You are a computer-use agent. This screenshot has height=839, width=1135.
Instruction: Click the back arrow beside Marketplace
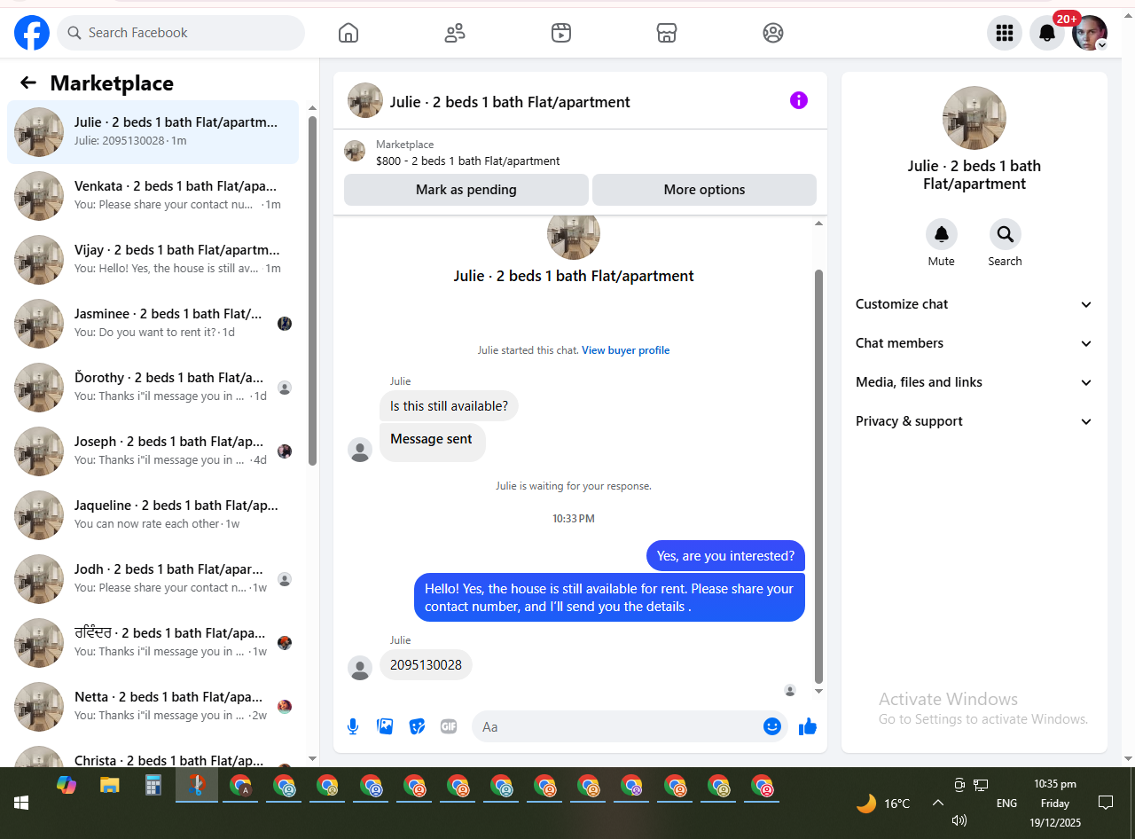pyautogui.click(x=28, y=82)
